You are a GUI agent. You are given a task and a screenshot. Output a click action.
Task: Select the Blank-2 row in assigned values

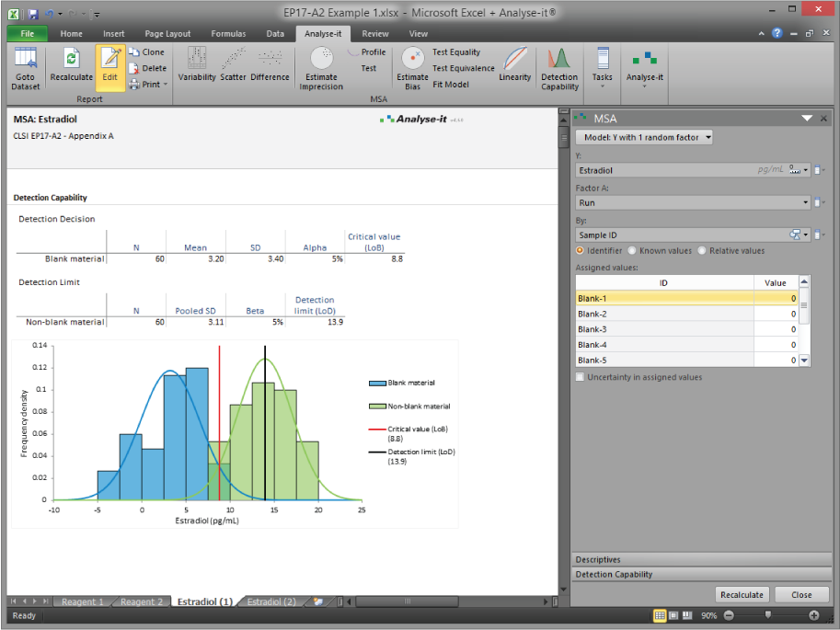click(x=662, y=314)
